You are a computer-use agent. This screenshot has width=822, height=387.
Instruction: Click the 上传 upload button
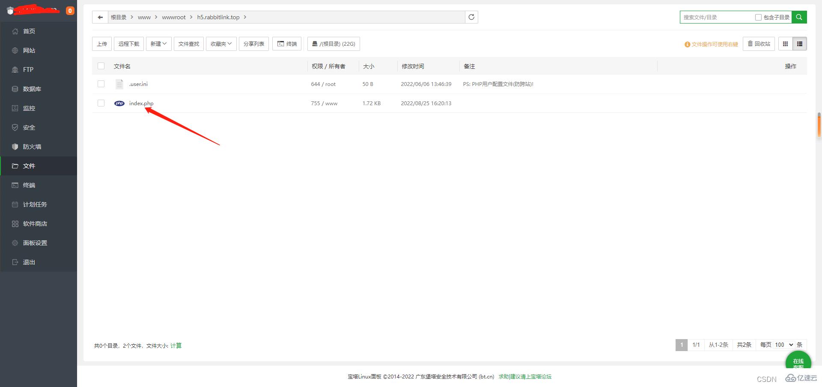[102, 44]
